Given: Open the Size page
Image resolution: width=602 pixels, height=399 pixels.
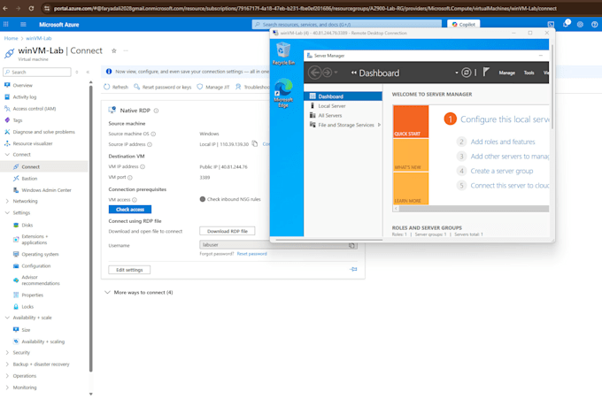Looking at the screenshot, I should click(26, 330).
